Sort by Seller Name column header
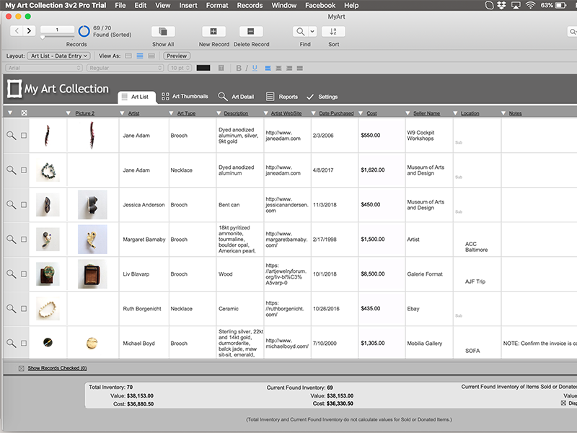 click(x=426, y=113)
